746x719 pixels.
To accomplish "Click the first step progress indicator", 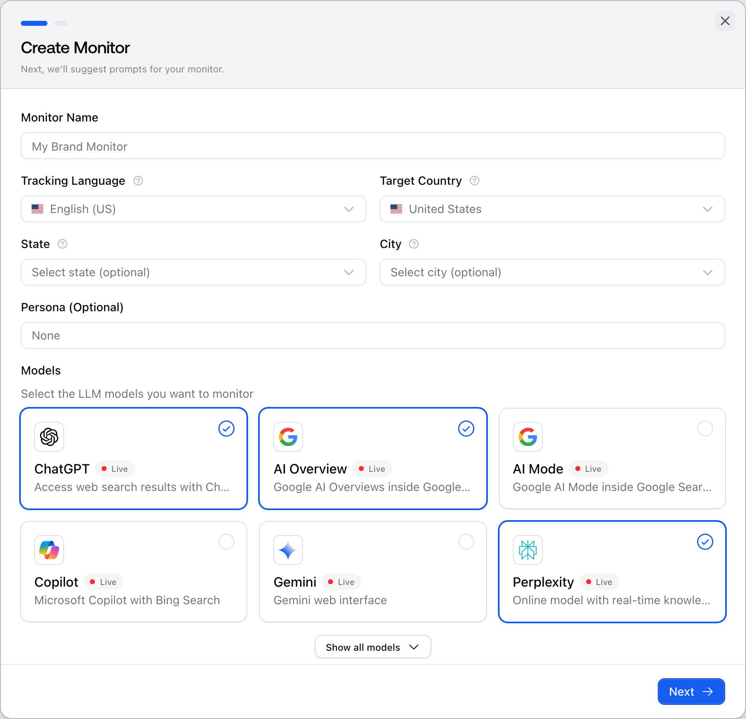I will [34, 23].
